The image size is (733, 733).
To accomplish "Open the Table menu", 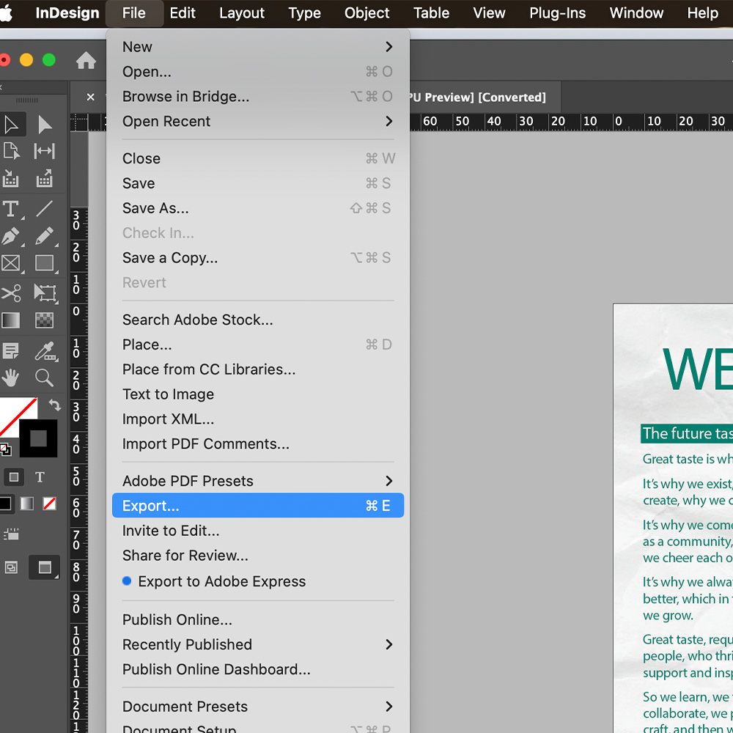I will pos(431,13).
